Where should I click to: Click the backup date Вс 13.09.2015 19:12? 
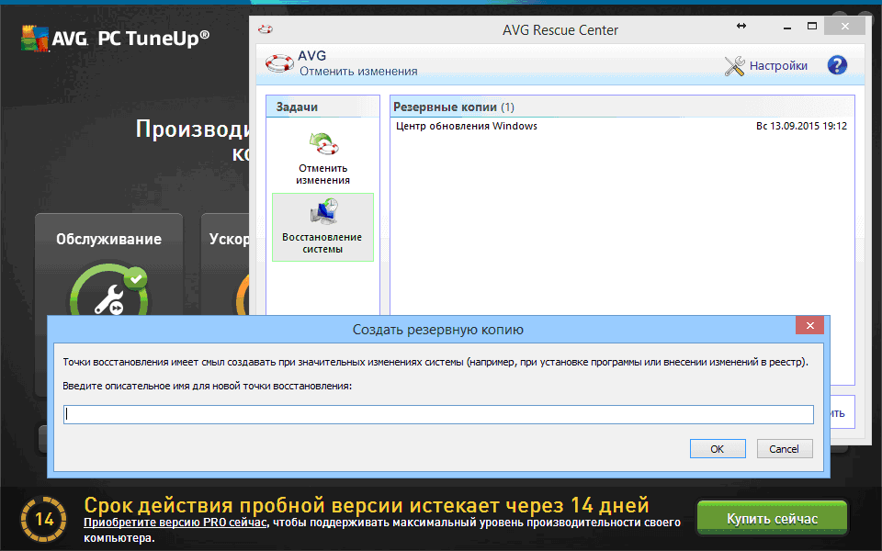801,126
